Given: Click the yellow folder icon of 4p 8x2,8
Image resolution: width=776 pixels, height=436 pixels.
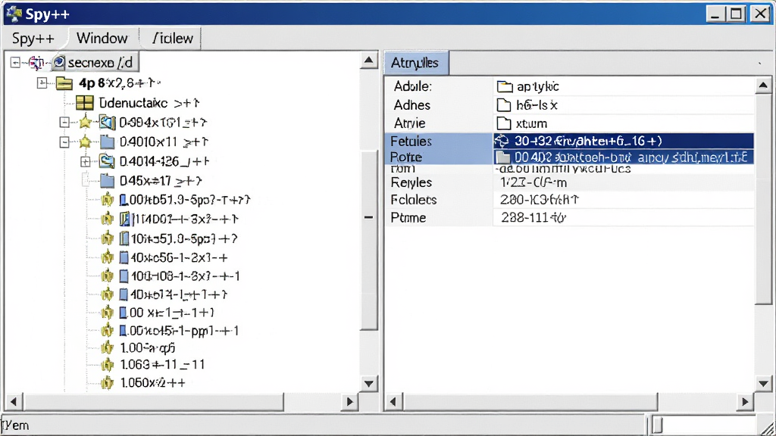Looking at the screenshot, I should click(64, 83).
